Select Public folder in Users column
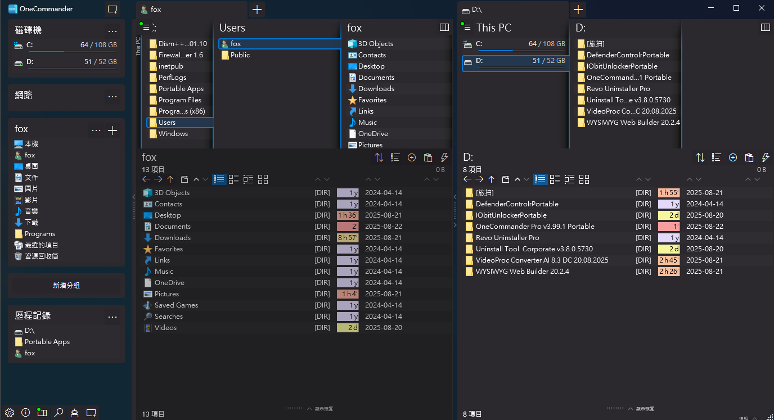The height and width of the screenshot is (420, 774). tap(280, 55)
